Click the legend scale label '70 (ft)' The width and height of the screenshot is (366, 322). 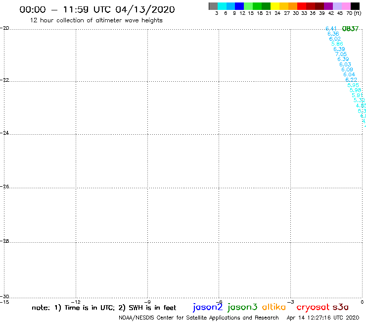[354, 13]
